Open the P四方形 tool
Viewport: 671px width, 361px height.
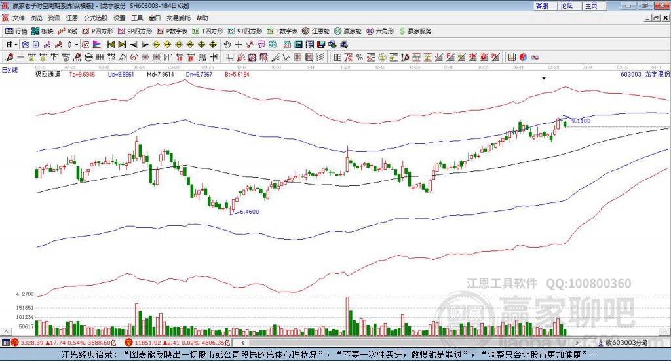coord(98,31)
